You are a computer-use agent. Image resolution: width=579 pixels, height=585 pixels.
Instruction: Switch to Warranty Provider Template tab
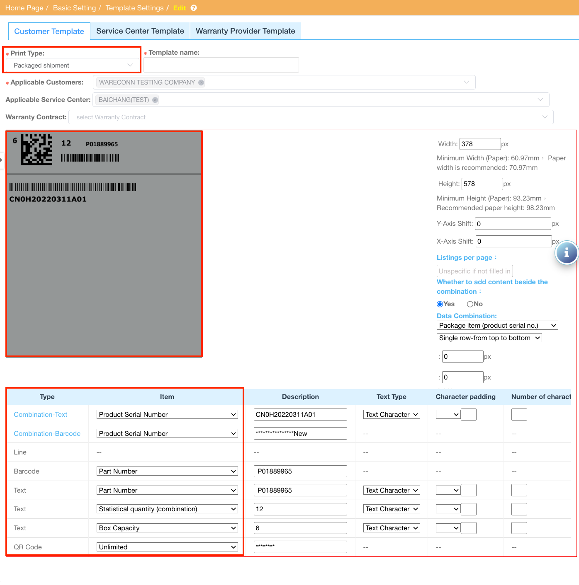tap(245, 31)
